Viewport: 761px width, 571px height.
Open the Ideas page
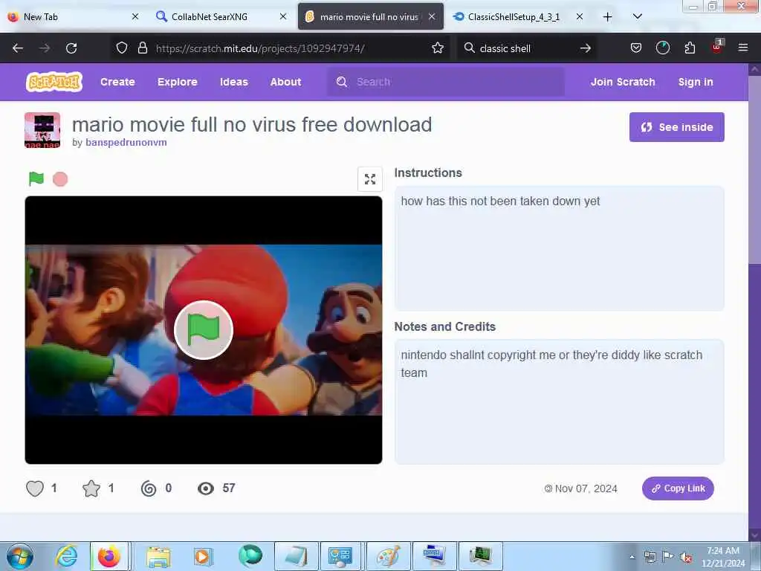234,82
